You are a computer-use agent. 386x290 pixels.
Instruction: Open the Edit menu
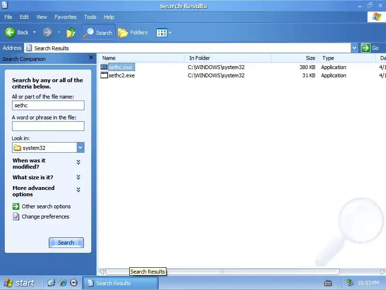point(25,17)
